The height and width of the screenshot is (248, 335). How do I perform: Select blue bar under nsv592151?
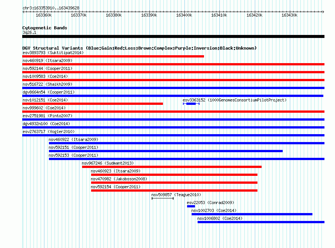tap(166, 151)
